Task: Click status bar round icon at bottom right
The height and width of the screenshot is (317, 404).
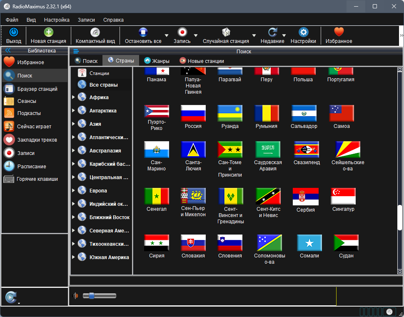Action: click(x=389, y=311)
